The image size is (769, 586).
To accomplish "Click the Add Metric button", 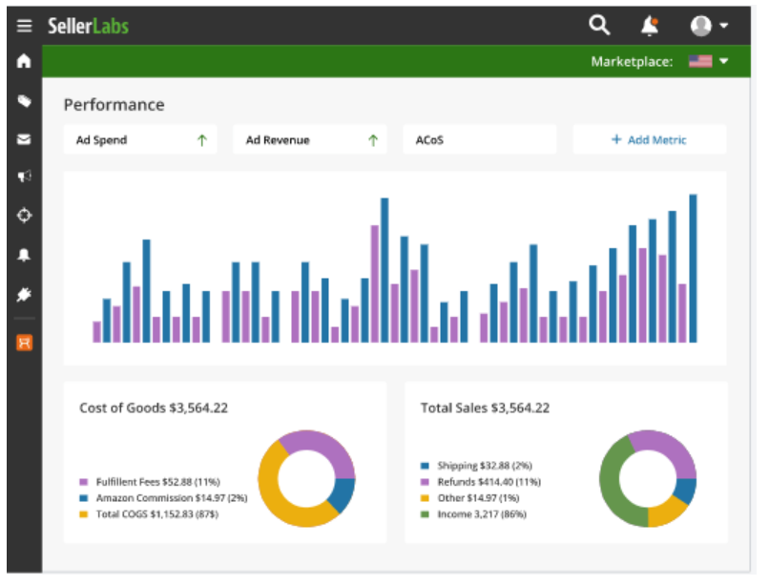I will pos(650,140).
